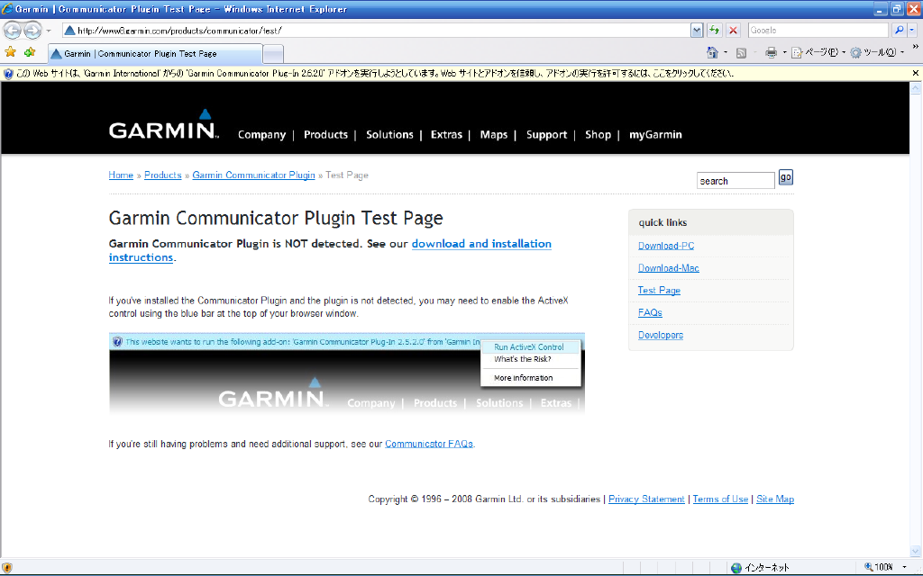Open the Privacy Statement footer link

point(646,499)
